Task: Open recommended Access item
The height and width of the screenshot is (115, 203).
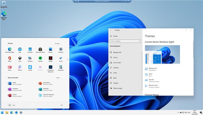Action: tap(14, 95)
